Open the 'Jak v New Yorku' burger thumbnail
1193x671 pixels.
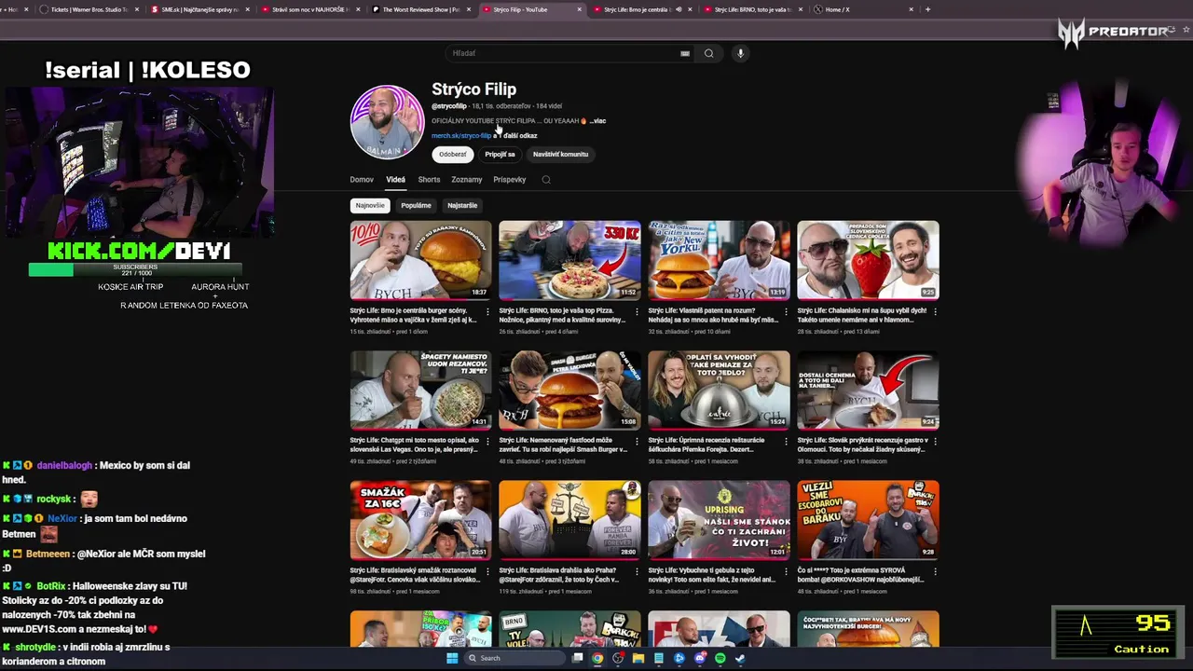719,260
